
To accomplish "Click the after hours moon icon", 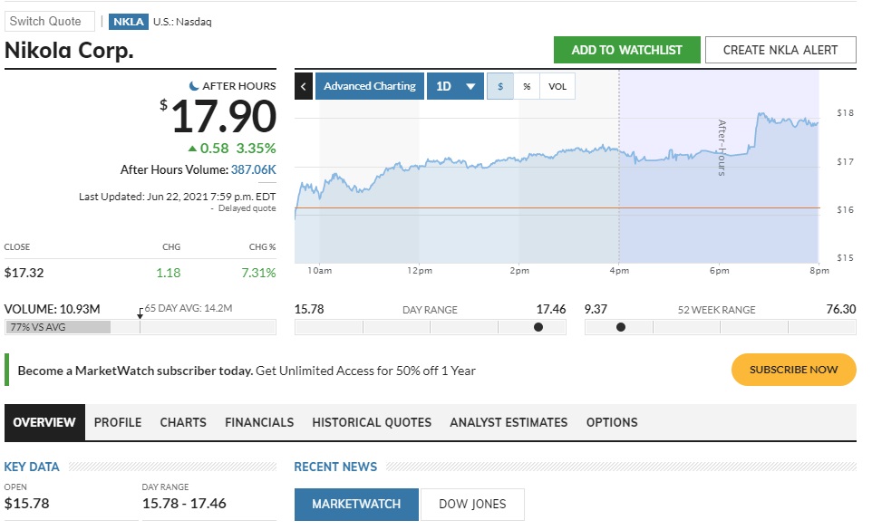I will click(x=194, y=86).
